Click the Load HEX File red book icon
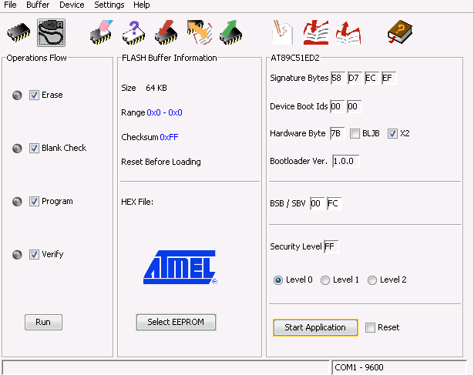The width and height of the screenshot is (474, 375). (x=316, y=32)
